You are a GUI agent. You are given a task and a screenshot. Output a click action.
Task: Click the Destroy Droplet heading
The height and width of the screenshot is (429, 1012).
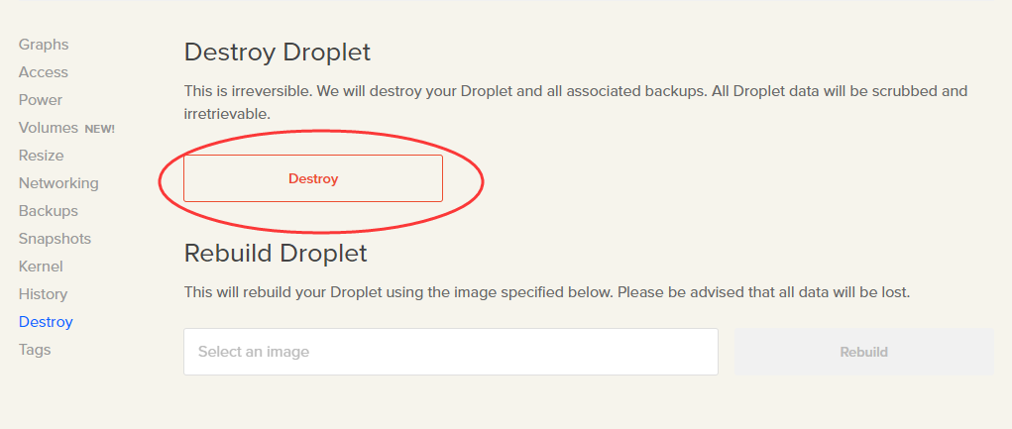click(278, 53)
